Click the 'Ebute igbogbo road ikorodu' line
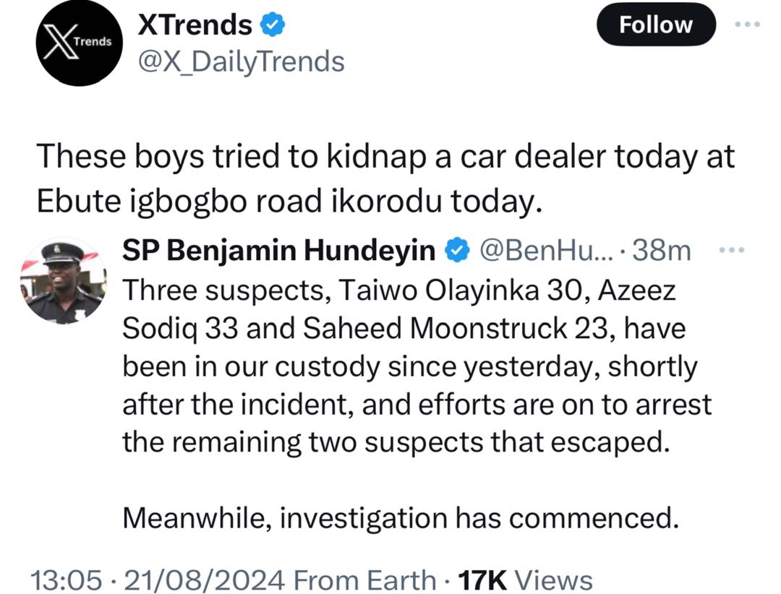This screenshot has width=781, height=594. [289, 202]
